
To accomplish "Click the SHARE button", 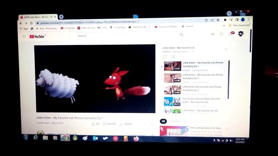I will tap(126, 124).
